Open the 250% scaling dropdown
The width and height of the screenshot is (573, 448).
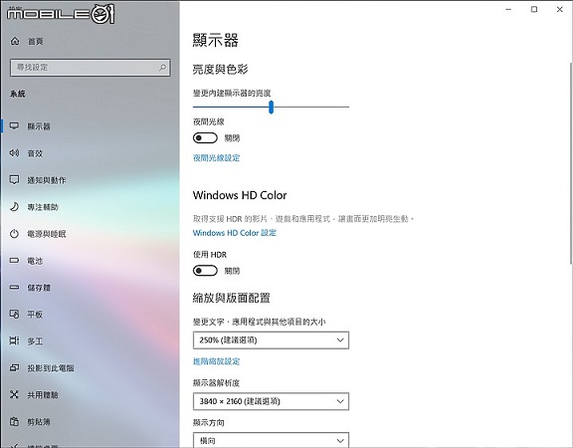point(271,340)
